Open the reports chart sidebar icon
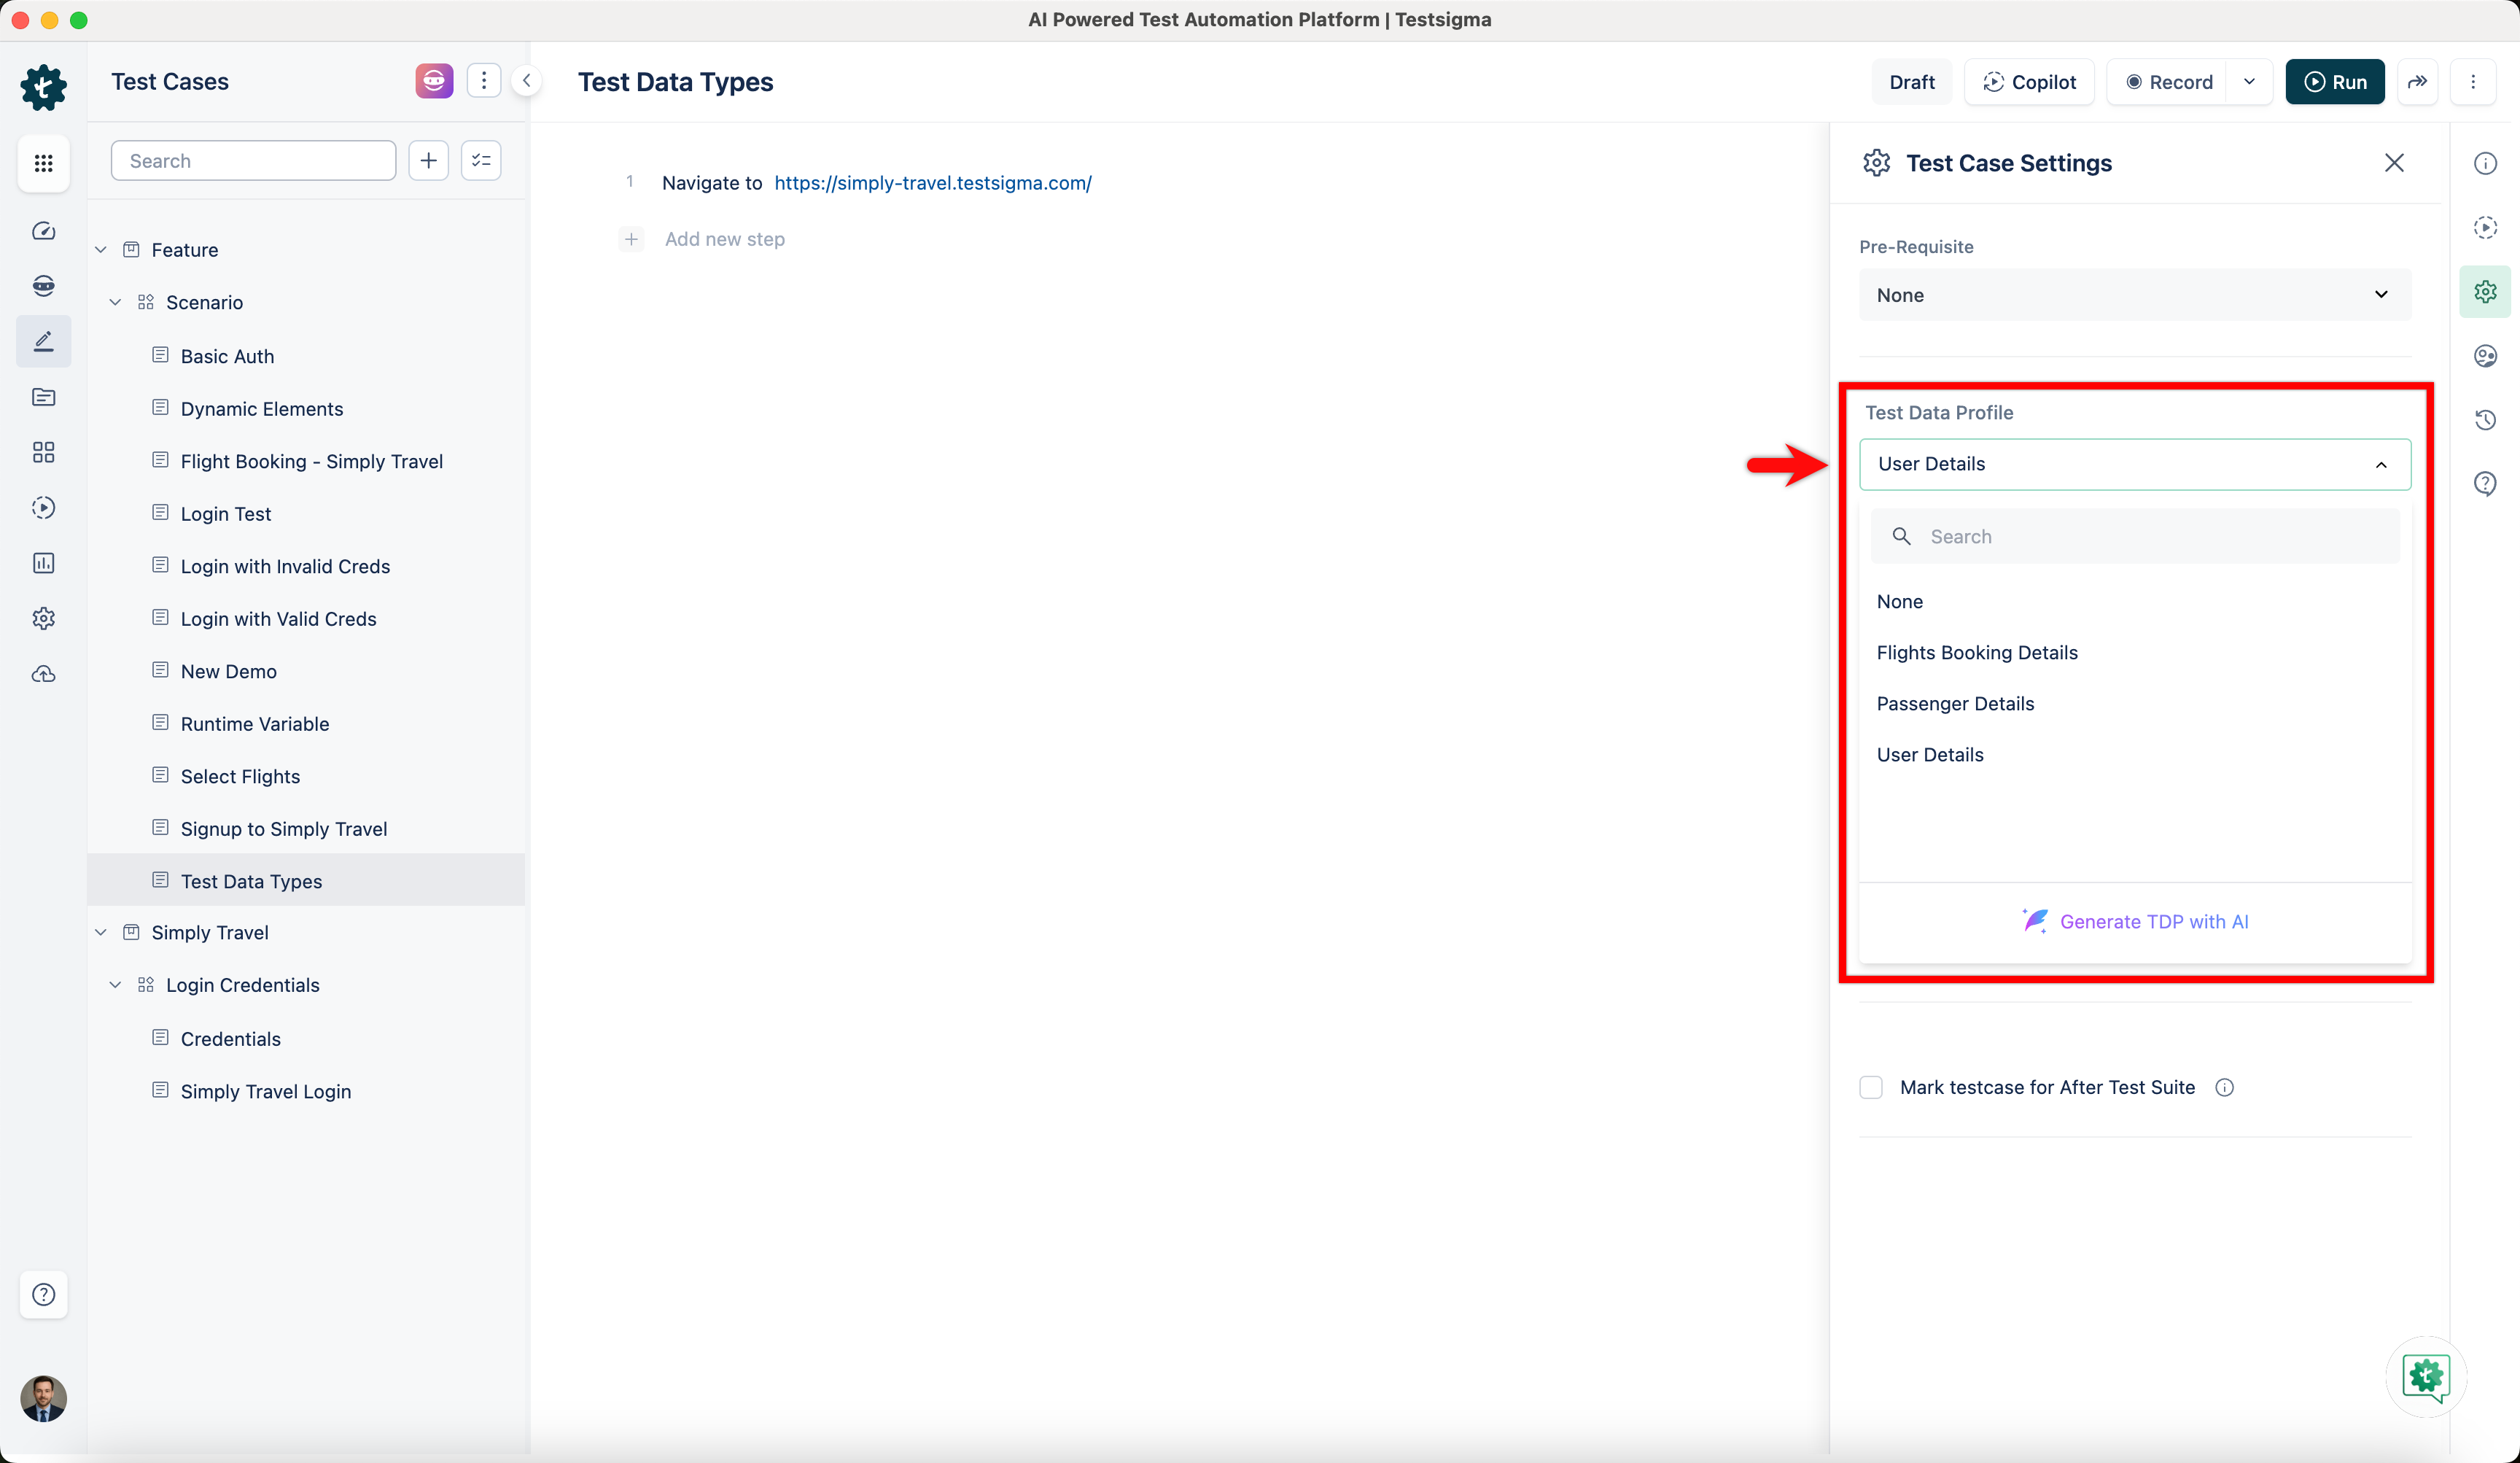This screenshot has height=1463, width=2520. [x=43, y=563]
